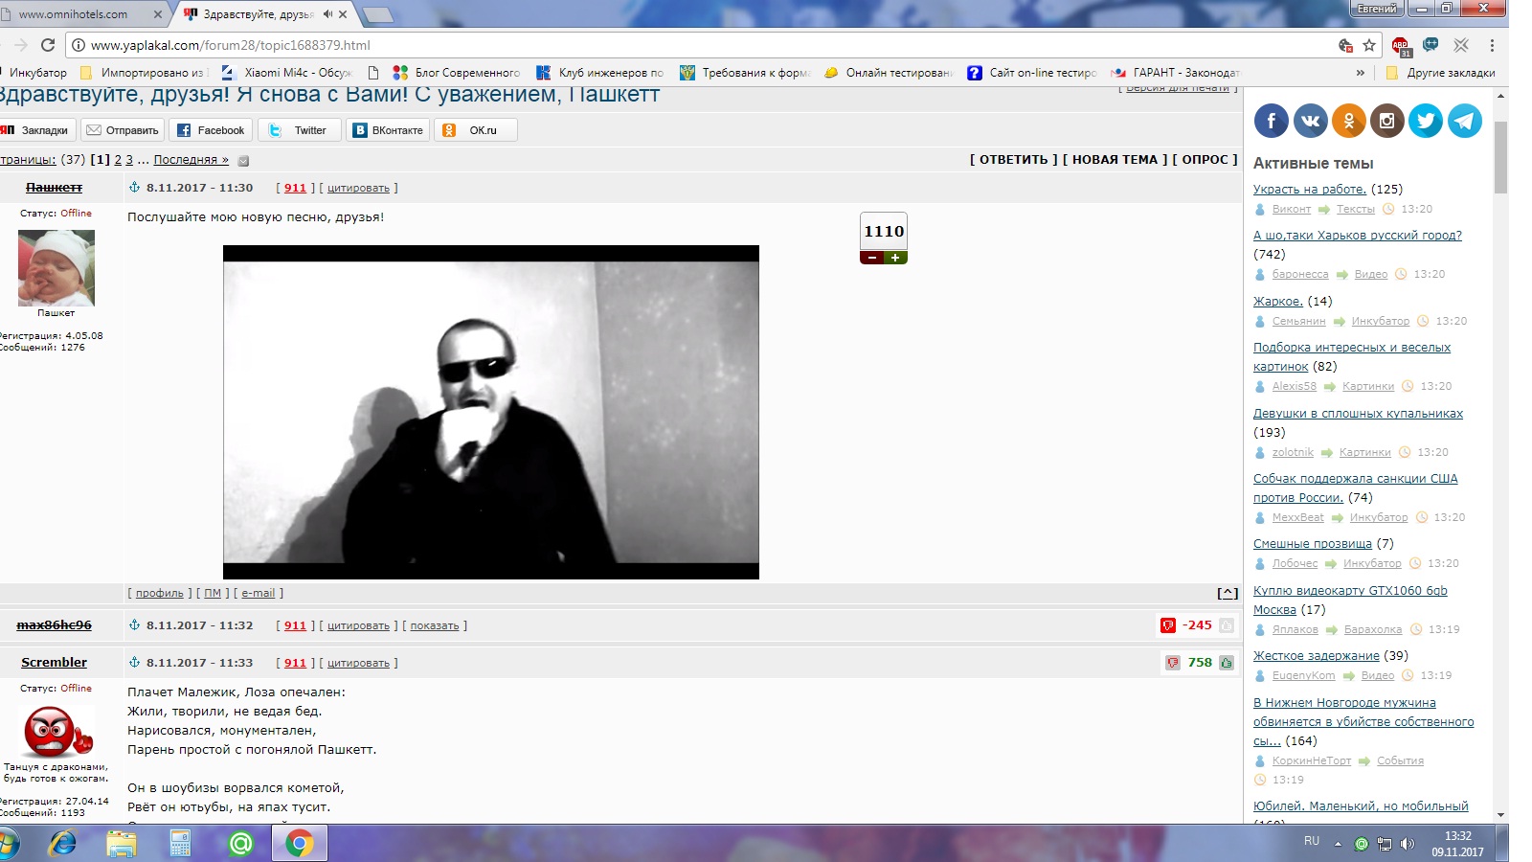Open the Calculator icon in the taskbar
This screenshot has width=1532, height=862.
tap(181, 844)
